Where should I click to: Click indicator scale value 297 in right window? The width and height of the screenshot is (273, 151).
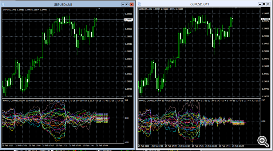pyautogui.click(x=263, y=101)
